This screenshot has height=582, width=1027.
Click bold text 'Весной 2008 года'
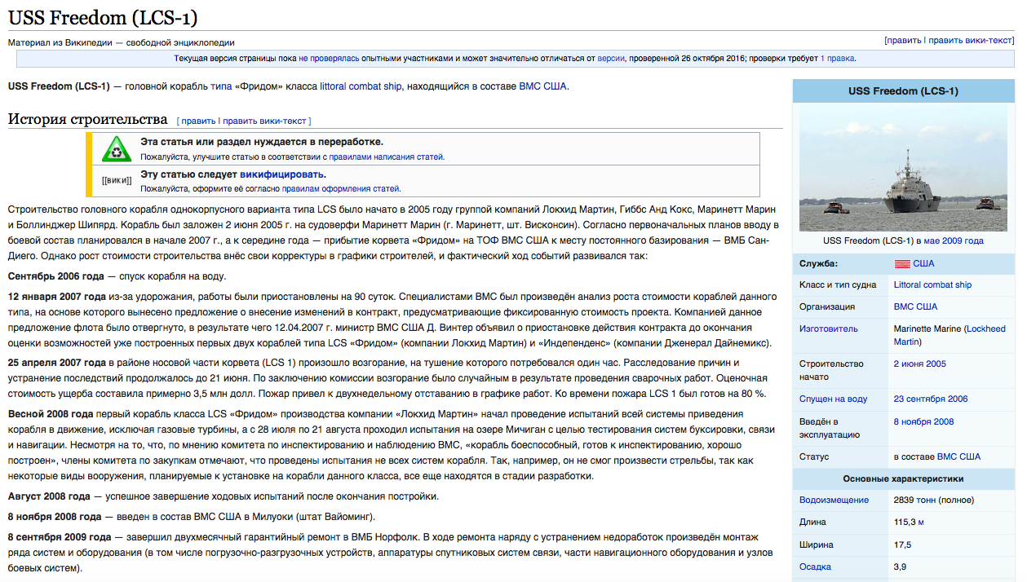pos(51,414)
